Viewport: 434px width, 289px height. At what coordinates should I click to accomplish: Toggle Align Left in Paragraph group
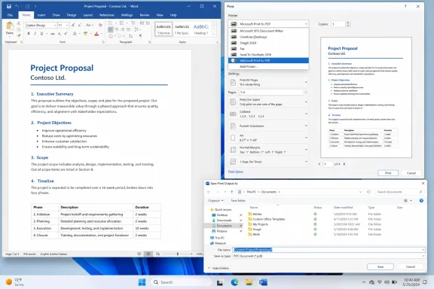coord(111,29)
